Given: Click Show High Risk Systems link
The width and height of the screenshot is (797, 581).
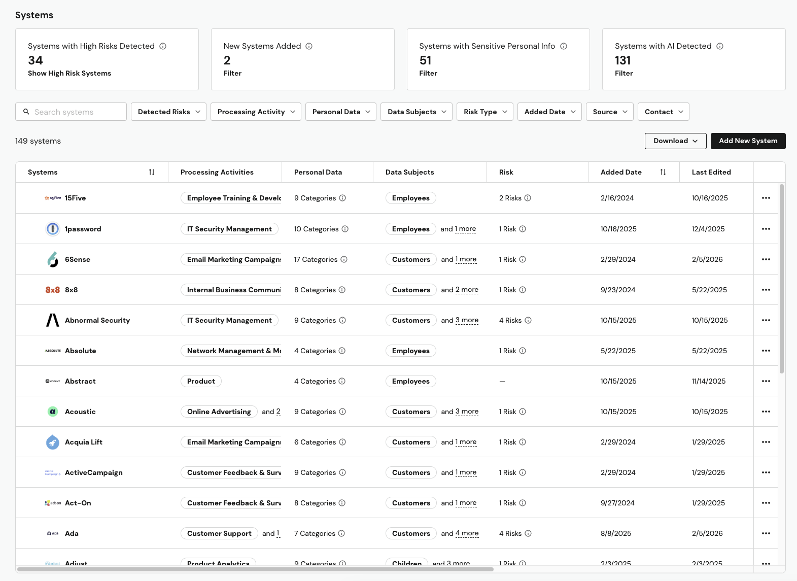Looking at the screenshot, I should (x=70, y=73).
